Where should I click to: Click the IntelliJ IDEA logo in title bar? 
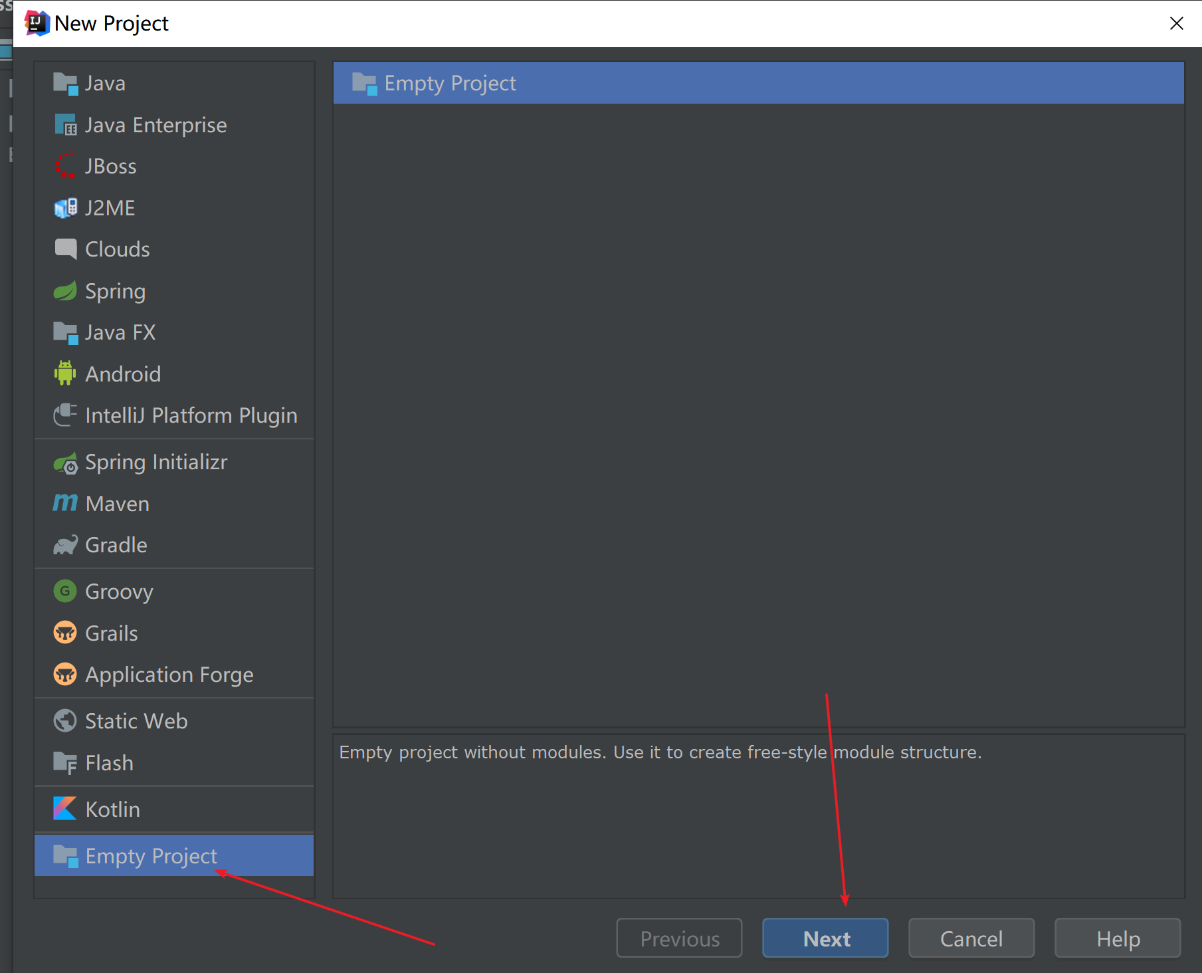(37, 23)
